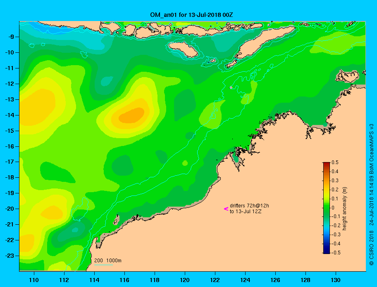Click the -17 latitude axis label

10,162
